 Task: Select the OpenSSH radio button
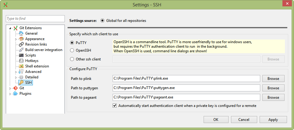[72, 50]
